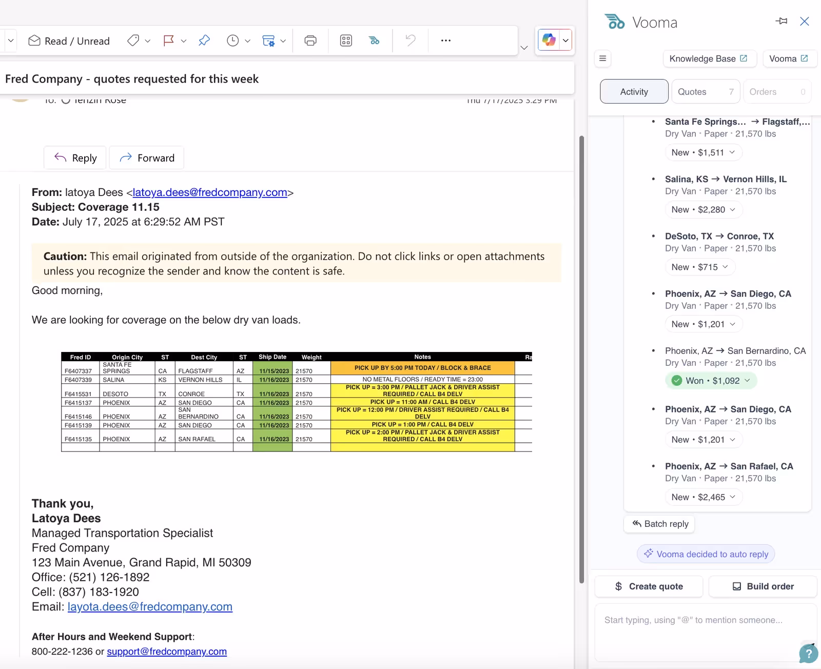
Task: Expand the New $1,511 status dropdown
Action: tap(703, 152)
